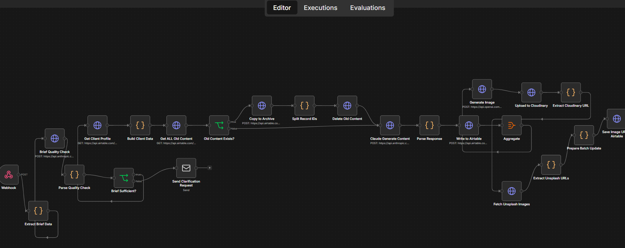Open the Brief Sufficient? IF node
This screenshot has width=625, height=248.
[124, 178]
